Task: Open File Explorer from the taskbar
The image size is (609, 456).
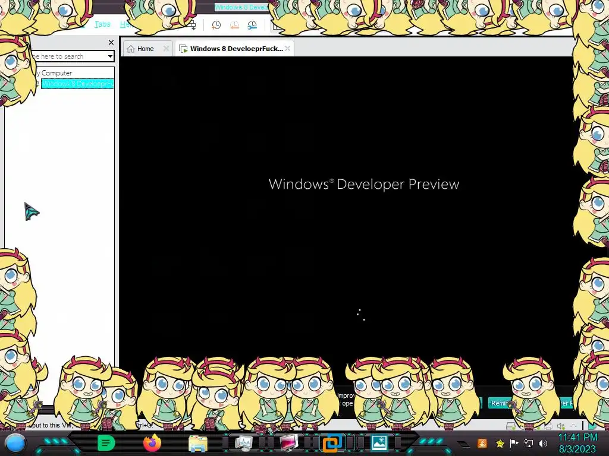Action: 197,444
